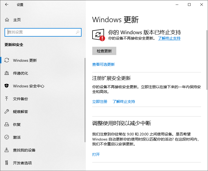Viewport: 208px width, 171px height.
Task: Click the 恢复 icon
Action: [x=7, y=124]
